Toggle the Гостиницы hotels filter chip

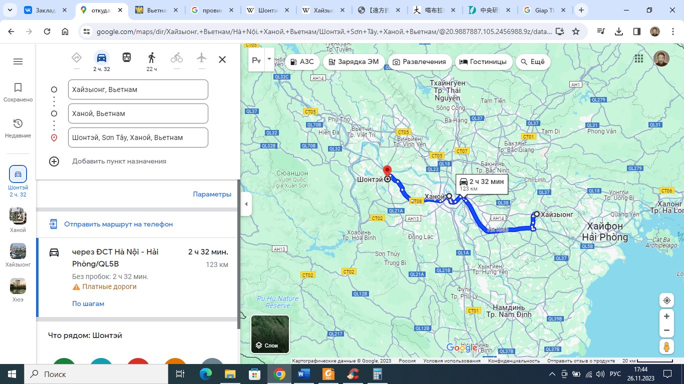(x=483, y=61)
